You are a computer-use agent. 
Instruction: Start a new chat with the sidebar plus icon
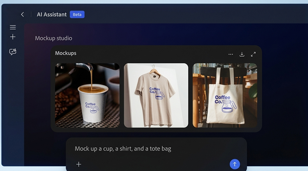pos(13,37)
